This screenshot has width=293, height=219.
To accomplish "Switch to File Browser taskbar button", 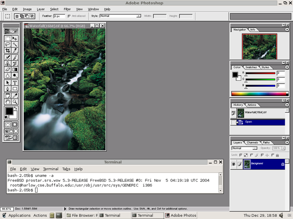I will (x=82, y=215).
